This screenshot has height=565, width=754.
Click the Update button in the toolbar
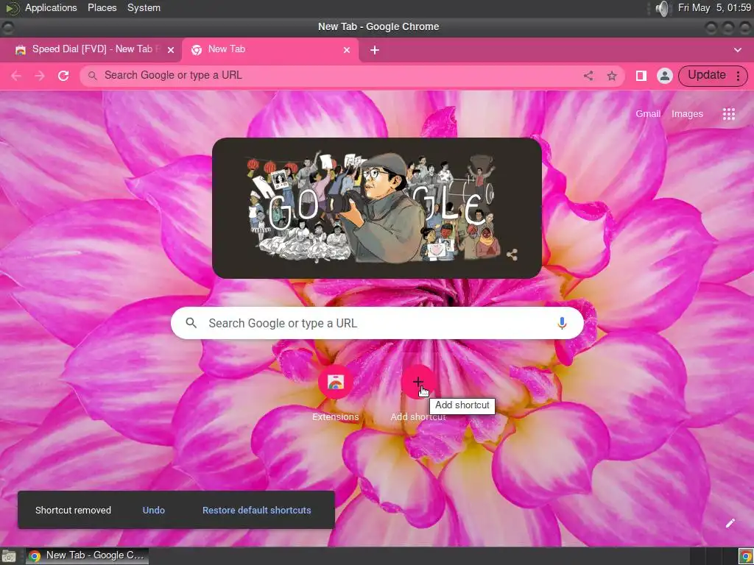pyautogui.click(x=706, y=76)
